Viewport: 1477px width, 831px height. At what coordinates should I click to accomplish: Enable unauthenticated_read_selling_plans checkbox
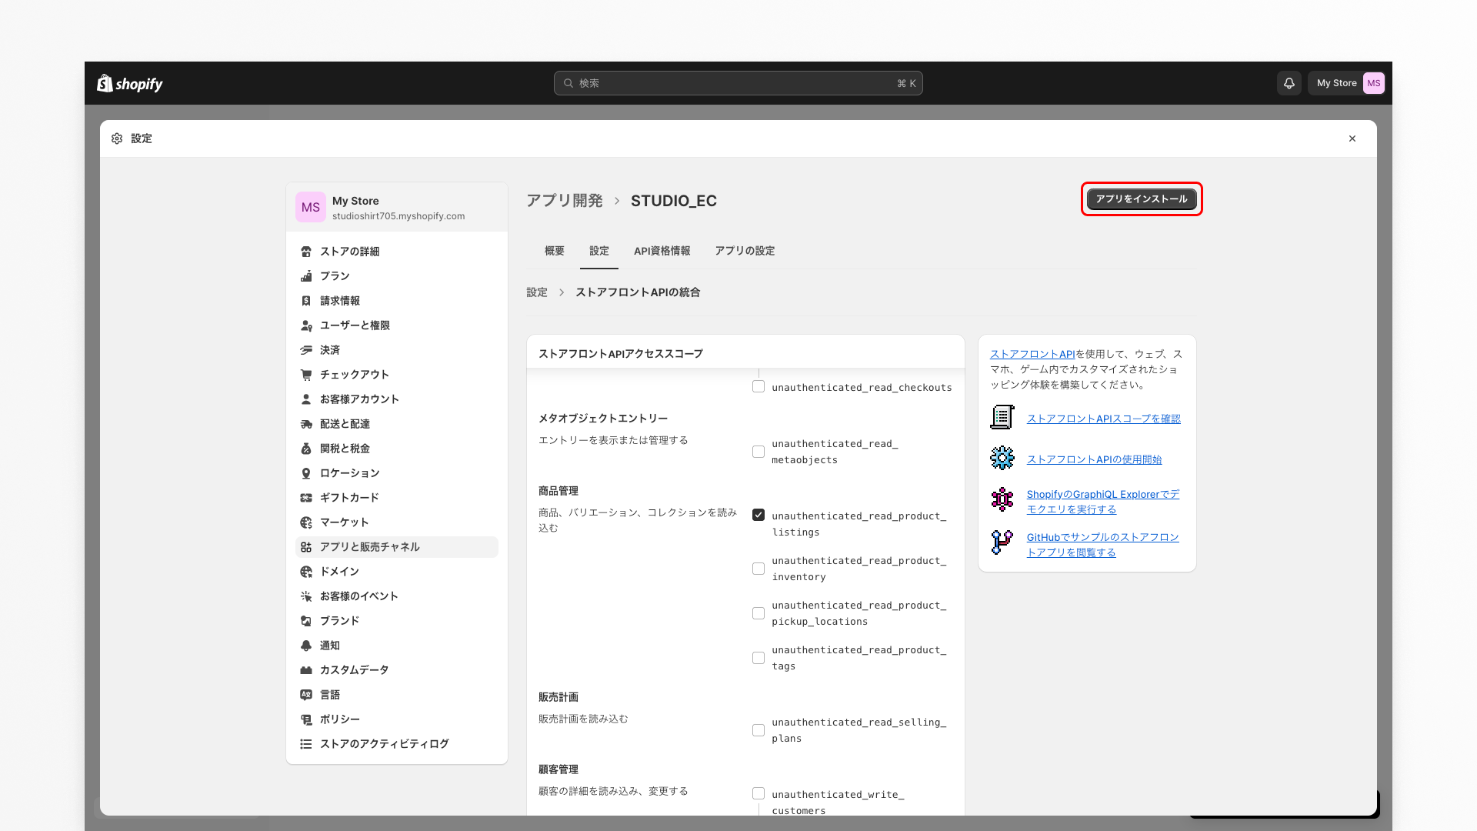pos(759,730)
